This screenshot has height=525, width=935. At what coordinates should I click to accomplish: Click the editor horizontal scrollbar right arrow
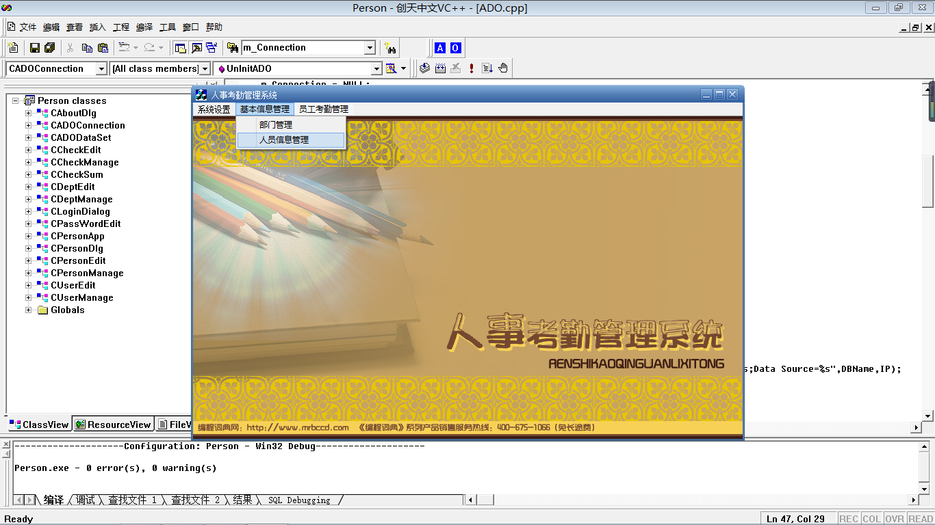pyautogui.click(x=917, y=427)
